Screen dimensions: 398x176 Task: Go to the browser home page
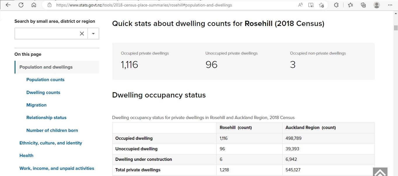pyautogui.click(x=34, y=5)
